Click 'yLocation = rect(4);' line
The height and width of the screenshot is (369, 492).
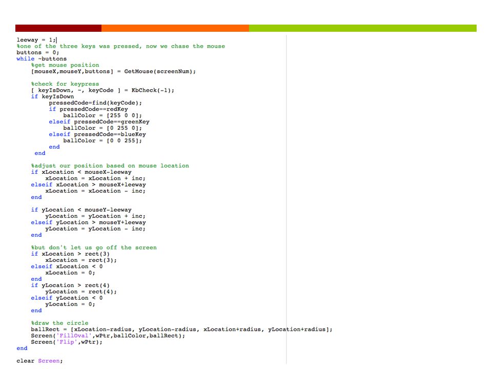point(81,291)
